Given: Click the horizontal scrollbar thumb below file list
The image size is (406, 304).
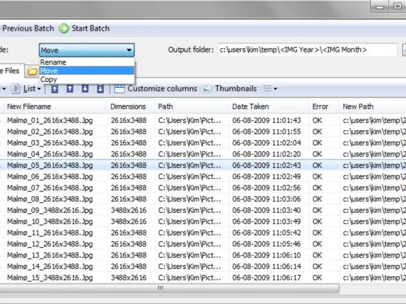Looking at the screenshot, I should (x=170, y=288).
